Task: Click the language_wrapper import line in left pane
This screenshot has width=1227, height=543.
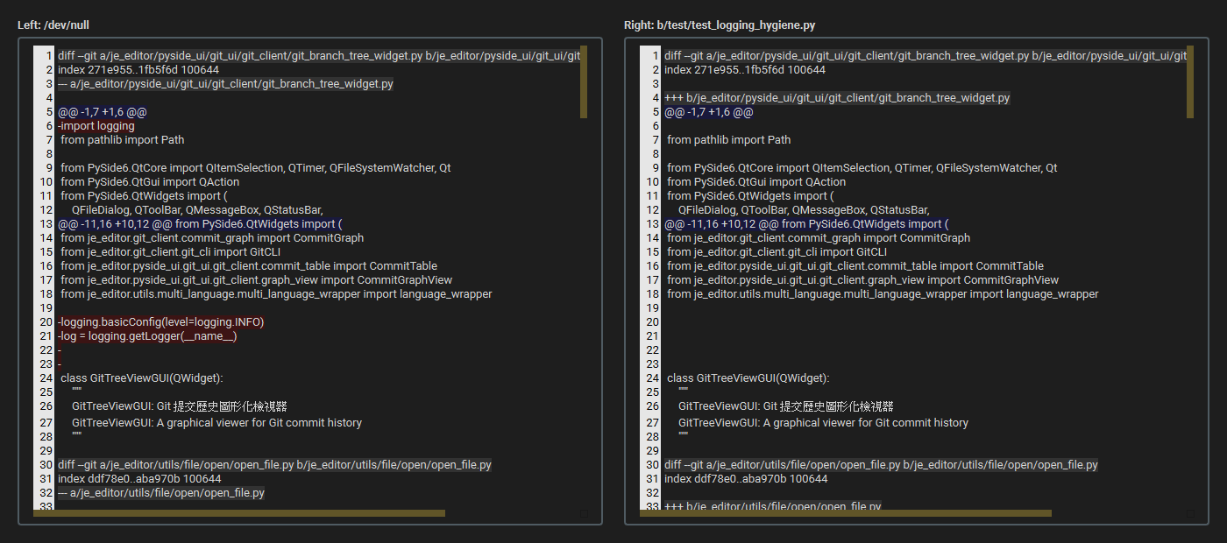Action: [276, 294]
